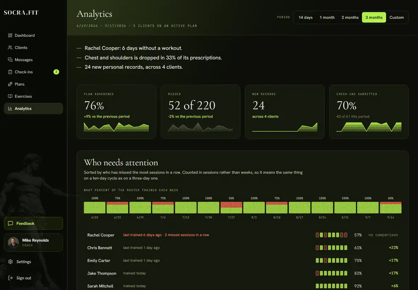Open Rachel Cooper's row

(243, 235)
